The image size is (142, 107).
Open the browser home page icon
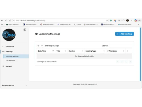pos(10,21)
